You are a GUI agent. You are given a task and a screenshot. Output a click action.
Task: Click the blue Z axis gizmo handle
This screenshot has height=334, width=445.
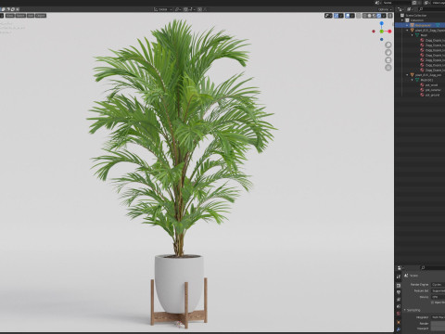click(382, 23)
